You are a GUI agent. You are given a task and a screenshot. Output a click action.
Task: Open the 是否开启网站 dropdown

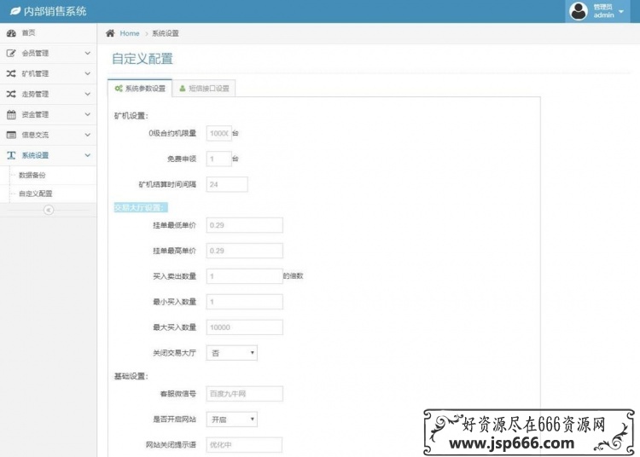231,419
